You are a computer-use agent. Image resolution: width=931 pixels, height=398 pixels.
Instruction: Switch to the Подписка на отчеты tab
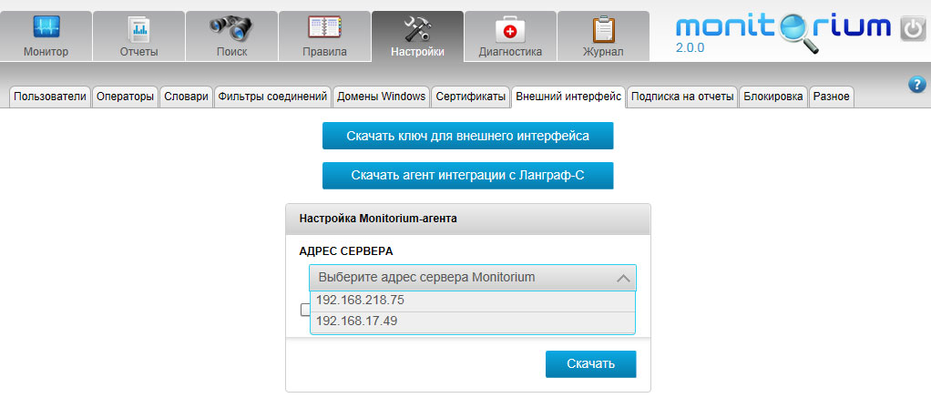pos(683,97)
